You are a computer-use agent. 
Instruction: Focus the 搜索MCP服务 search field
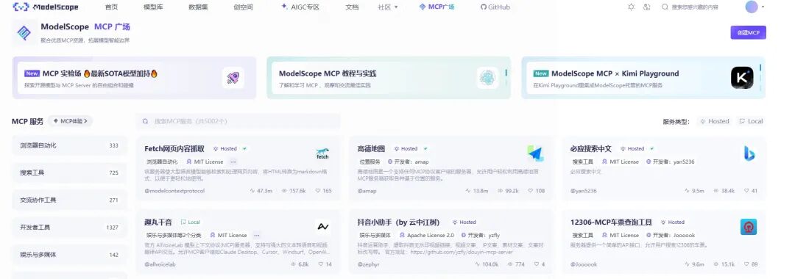238,121
